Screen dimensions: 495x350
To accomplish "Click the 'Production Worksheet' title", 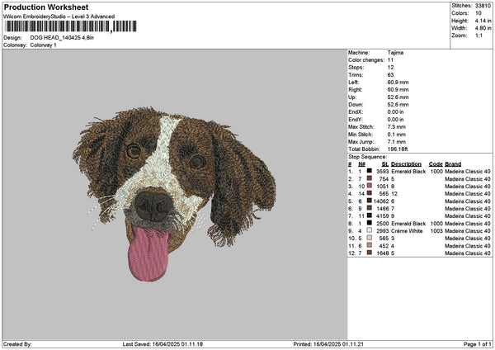I will (x=46, y=7).
